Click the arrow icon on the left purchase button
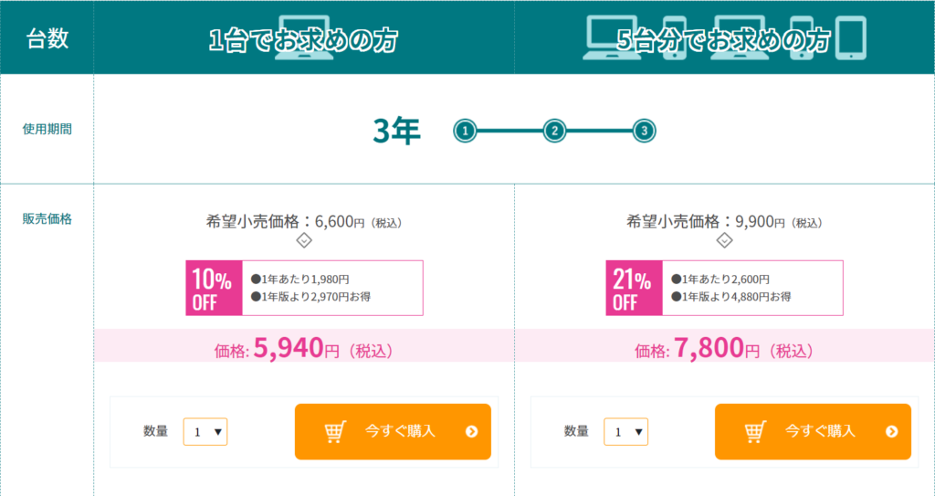The image size is (935, 496). [x=472, y=431]
